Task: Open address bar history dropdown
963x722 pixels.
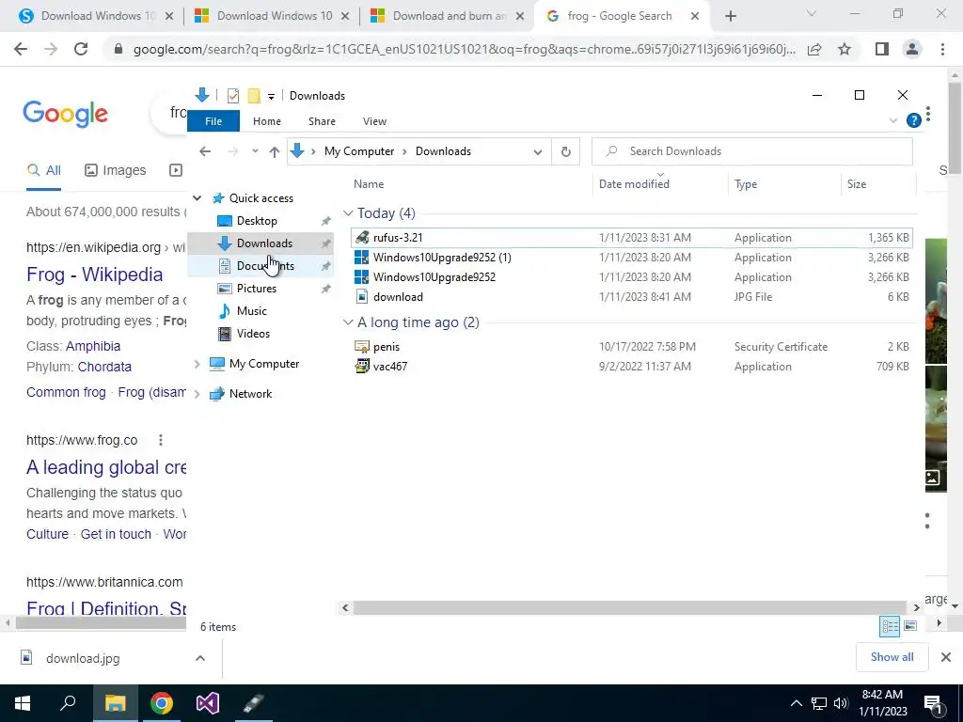Action: coord(537,152)
